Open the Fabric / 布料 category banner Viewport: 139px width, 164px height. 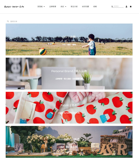pyautogui.click(x=69, y=108)
